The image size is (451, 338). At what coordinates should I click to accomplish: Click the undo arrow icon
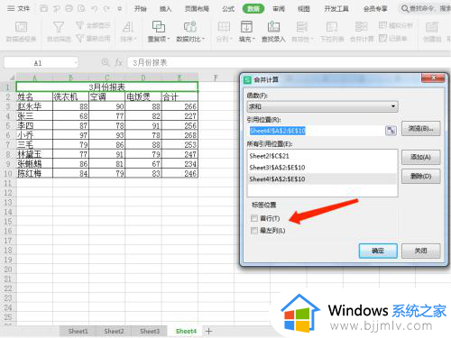pos(94,9)
